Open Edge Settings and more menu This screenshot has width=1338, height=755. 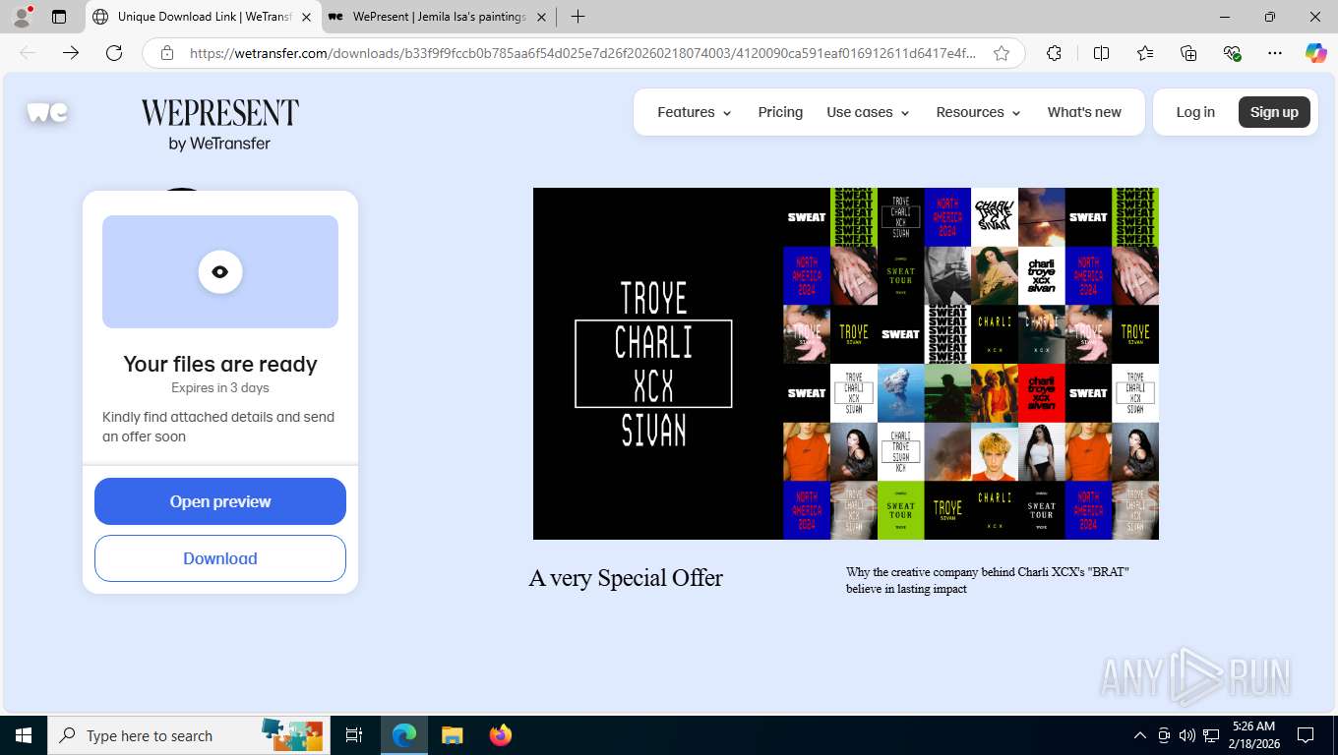tap(1275, 53)
